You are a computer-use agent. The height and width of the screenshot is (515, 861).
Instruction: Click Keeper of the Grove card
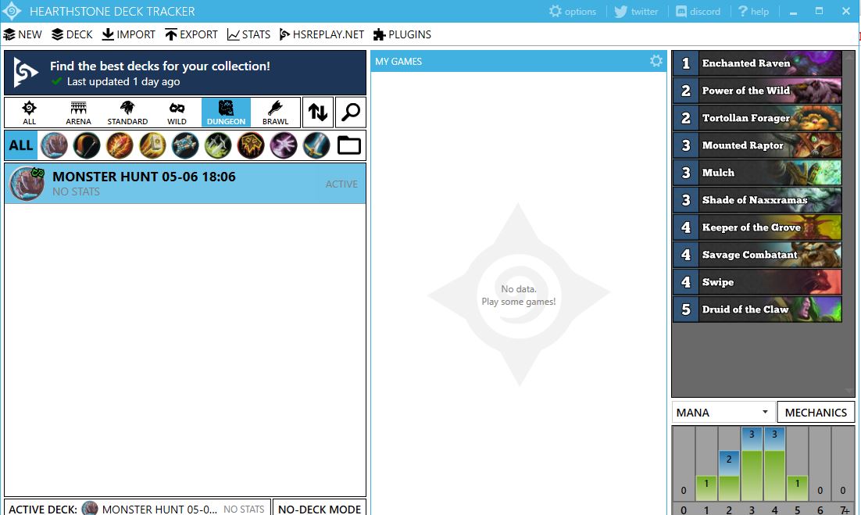click(757, 227)
